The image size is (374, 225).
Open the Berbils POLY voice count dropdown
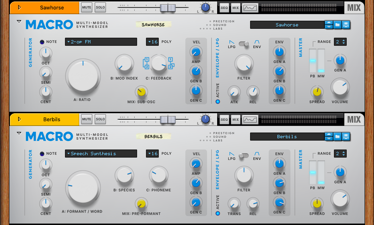pyautogui.click(x=153, y=154)
